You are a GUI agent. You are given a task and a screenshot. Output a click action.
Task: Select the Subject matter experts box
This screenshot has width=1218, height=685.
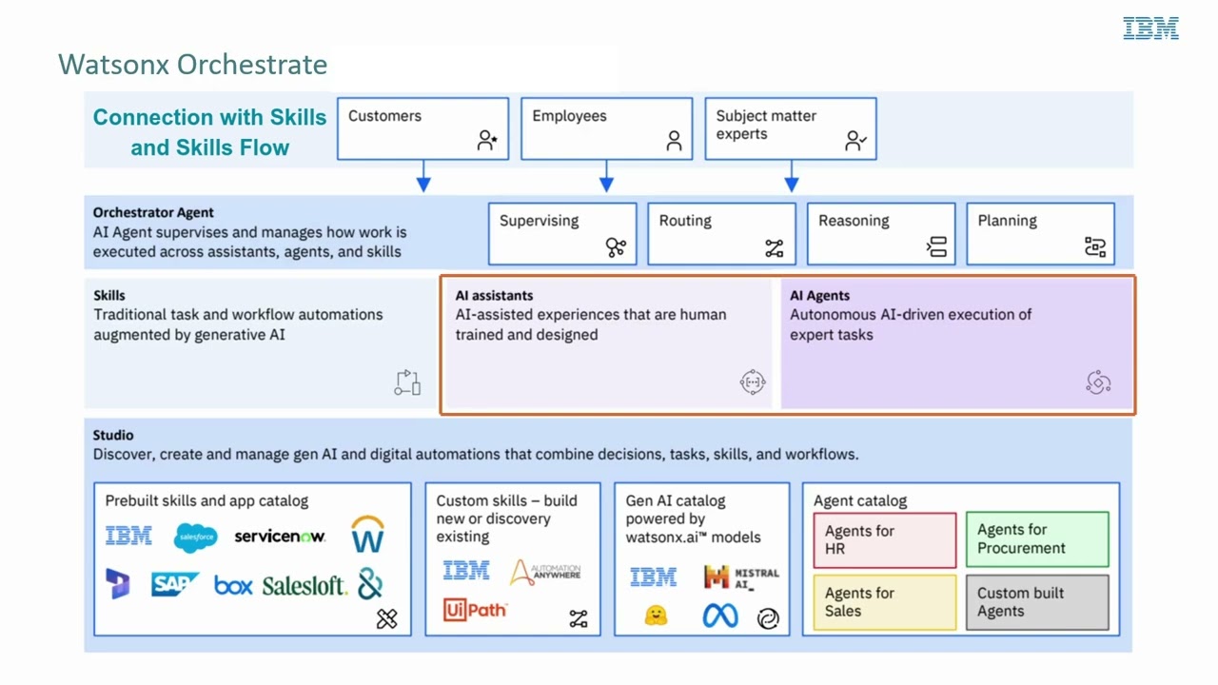791,128
